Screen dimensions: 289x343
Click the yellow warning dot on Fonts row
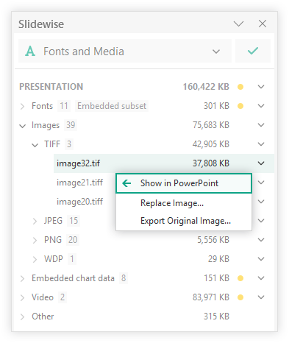[240, 106]
